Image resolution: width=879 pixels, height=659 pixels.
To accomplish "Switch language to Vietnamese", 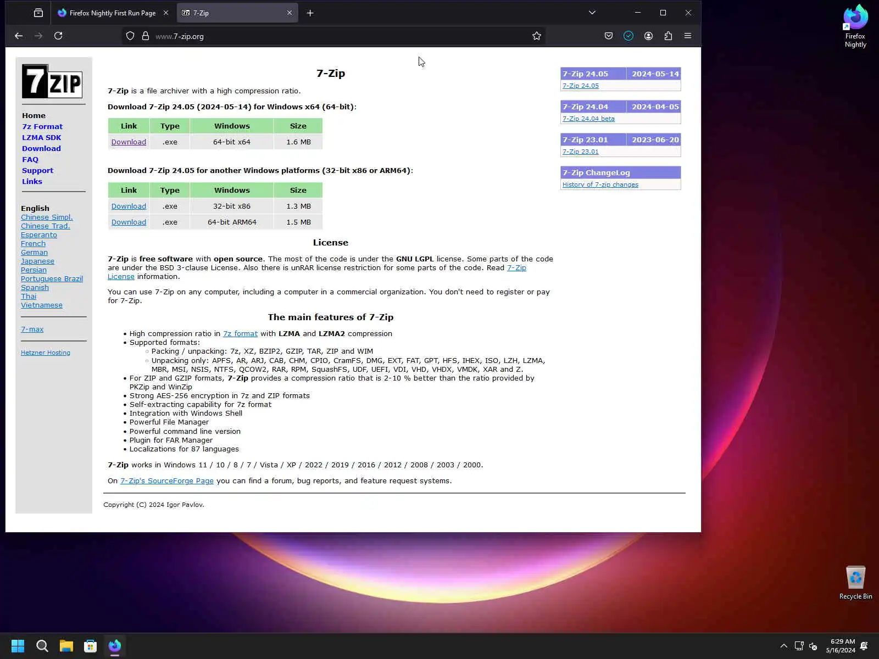I will (x=42, y=305).
